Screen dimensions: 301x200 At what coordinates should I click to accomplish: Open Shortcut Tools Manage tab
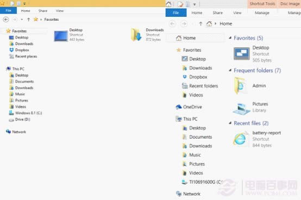[262, 12]
